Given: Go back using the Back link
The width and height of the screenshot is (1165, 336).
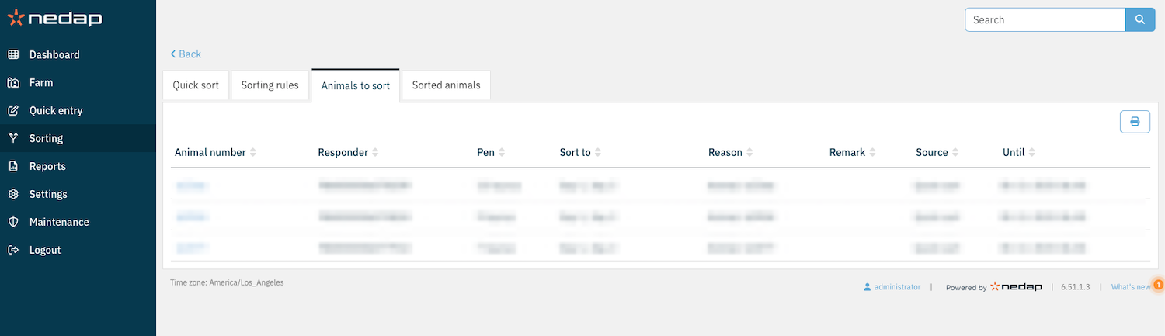Looking at the screenshot, I should coord(186,54).
